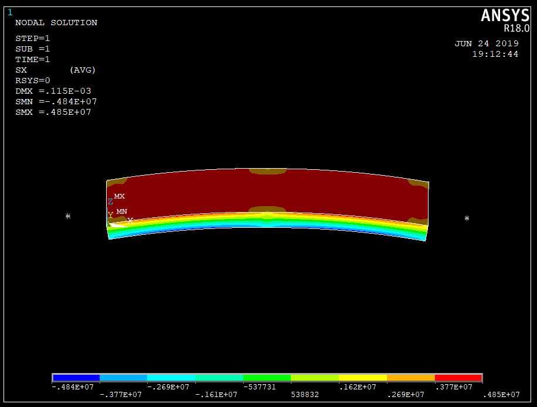The width and height of the screenshot is (537, 407).
Task: Click the (AVG) label
Action: pos(83,70)
